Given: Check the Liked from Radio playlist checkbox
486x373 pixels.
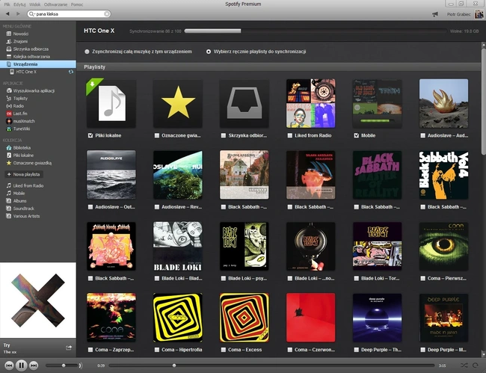Looking at the screenshot, I should pyautogui.click(x=290, y=135).
